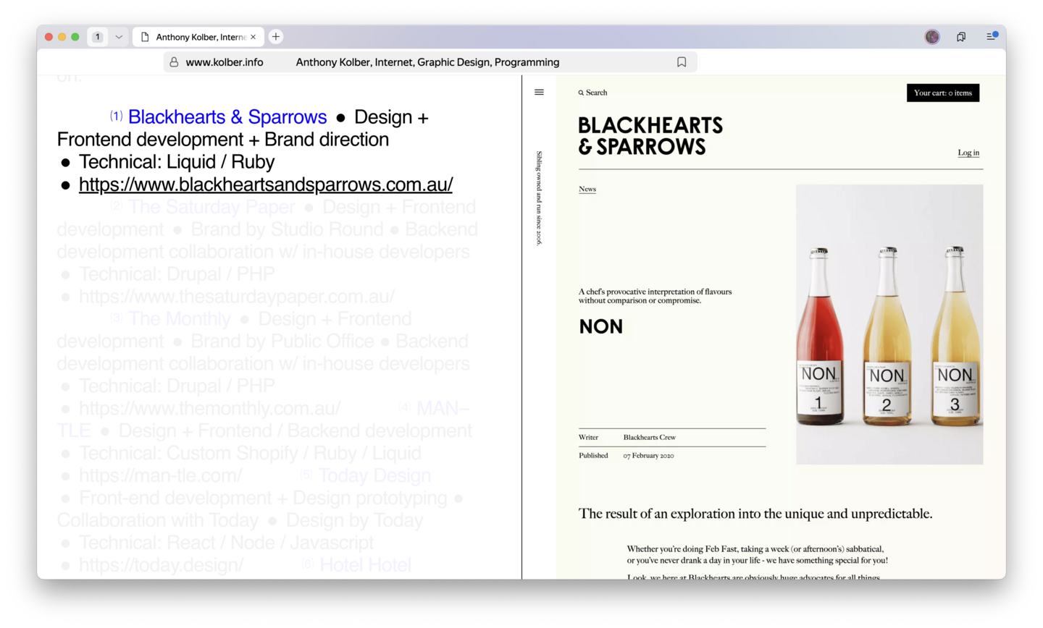Open the Blackhearts & Sparrows project link
Screen dimensions: 1043x628
227,117
